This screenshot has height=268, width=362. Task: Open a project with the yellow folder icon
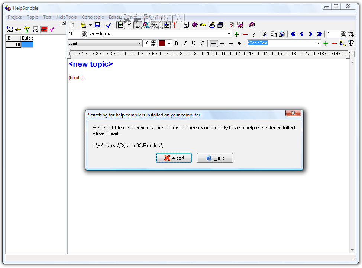(x=83, y=25)
